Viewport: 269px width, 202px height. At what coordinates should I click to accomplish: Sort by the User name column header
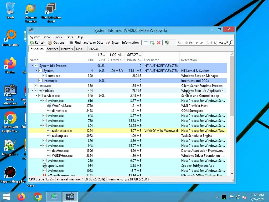click(x=161, y=58)
